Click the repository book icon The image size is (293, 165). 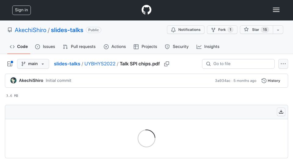[x=10, y=30]
